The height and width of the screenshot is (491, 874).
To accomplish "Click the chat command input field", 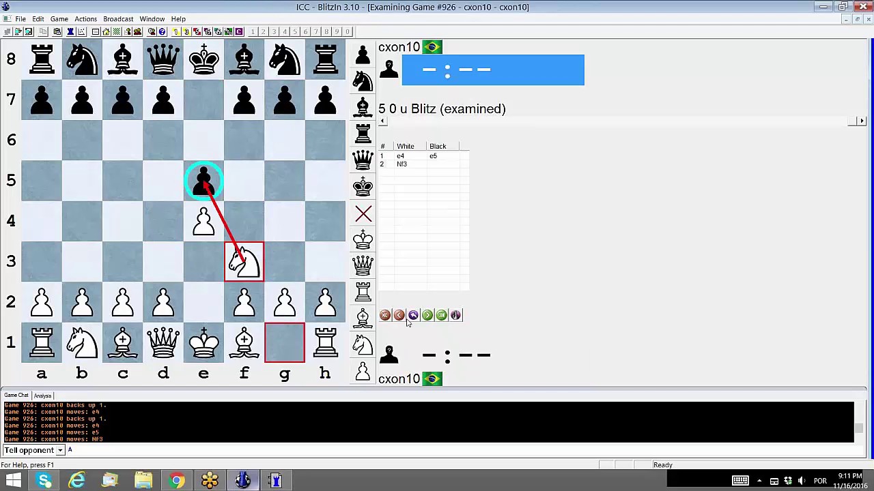I will point(464,450).
